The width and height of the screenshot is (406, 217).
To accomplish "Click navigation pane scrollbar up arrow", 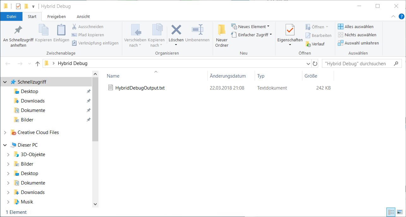I will point(95,73).
